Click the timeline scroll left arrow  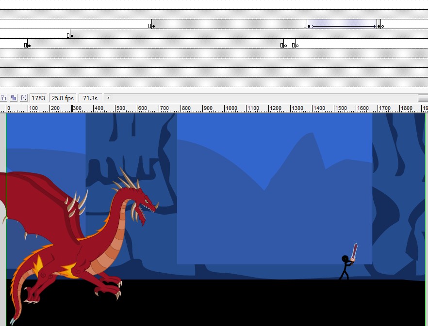108,98
